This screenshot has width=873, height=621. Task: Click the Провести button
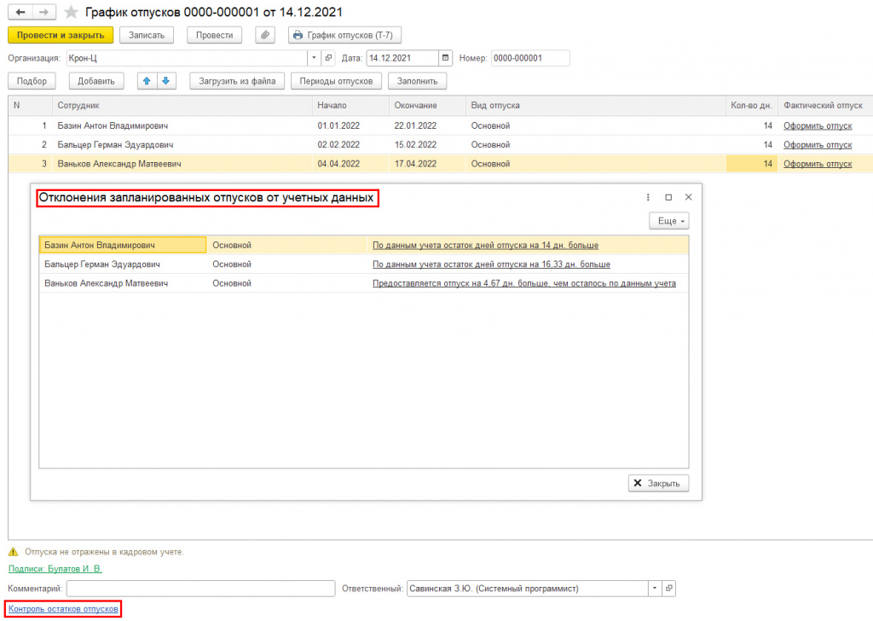(x=214, y=35)
